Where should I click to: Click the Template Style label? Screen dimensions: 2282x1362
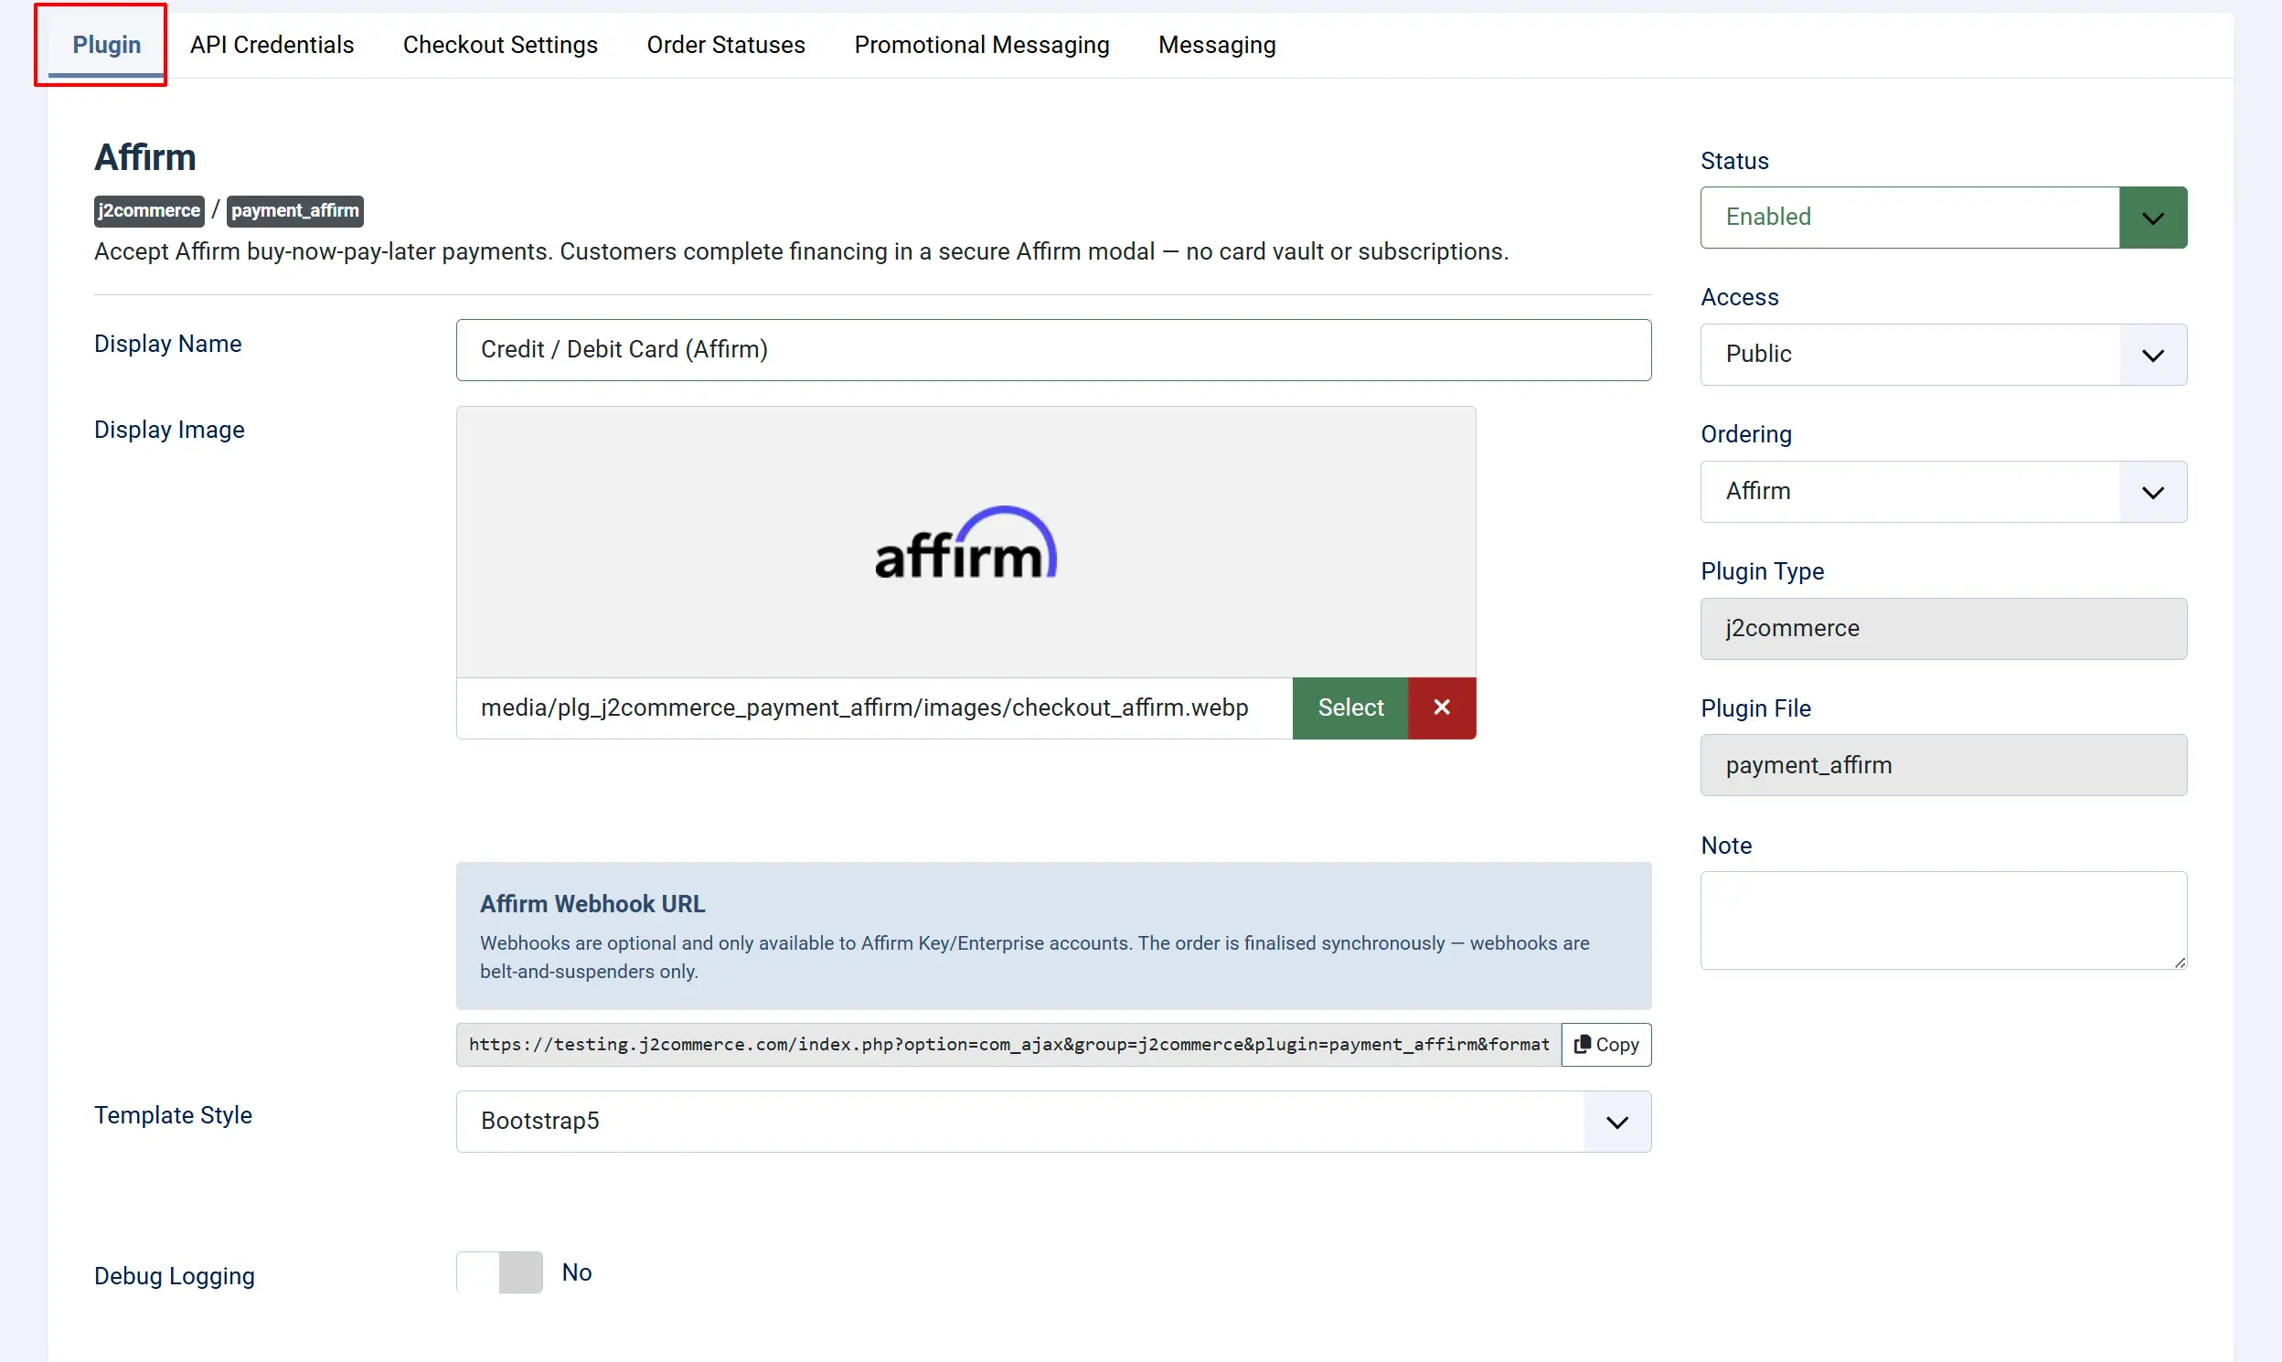click(x=173, y=1115)
